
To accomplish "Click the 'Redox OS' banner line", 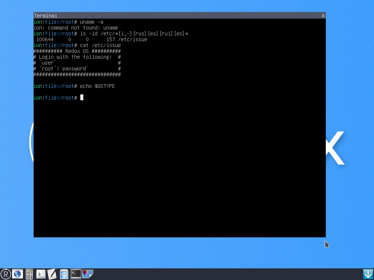I will pyautogui.click(x=77, y=51).
